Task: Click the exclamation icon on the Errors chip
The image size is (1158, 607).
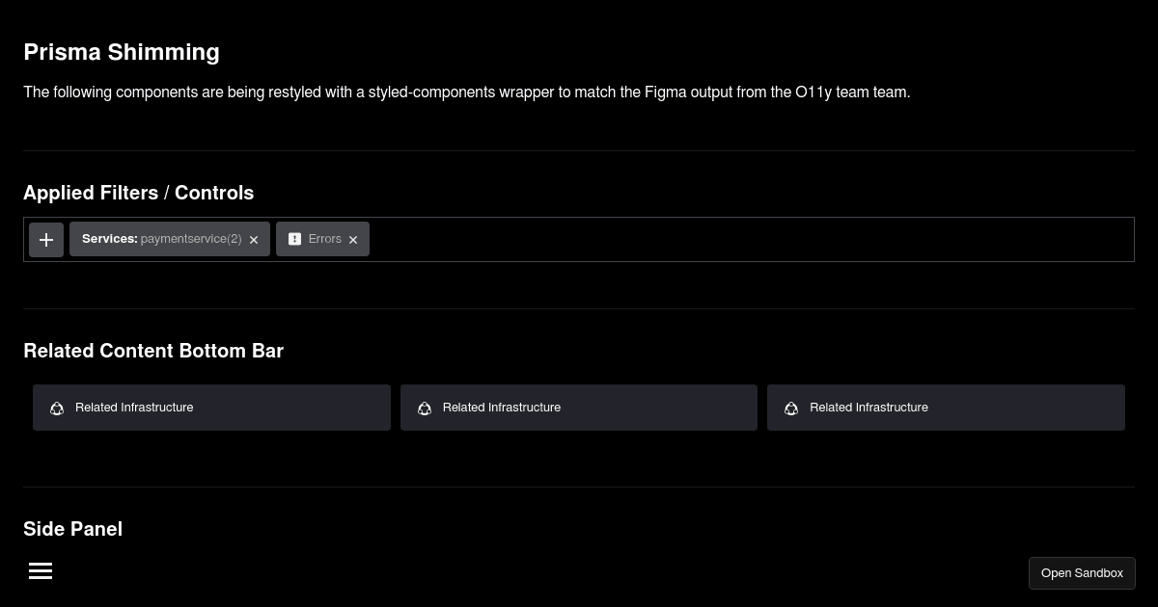Action: pyautogui.click(x=295, y=239)
